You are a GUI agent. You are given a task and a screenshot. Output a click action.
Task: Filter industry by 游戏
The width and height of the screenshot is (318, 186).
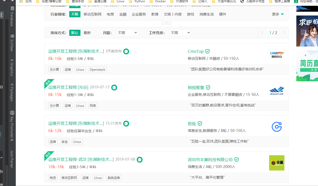(190, 14)
